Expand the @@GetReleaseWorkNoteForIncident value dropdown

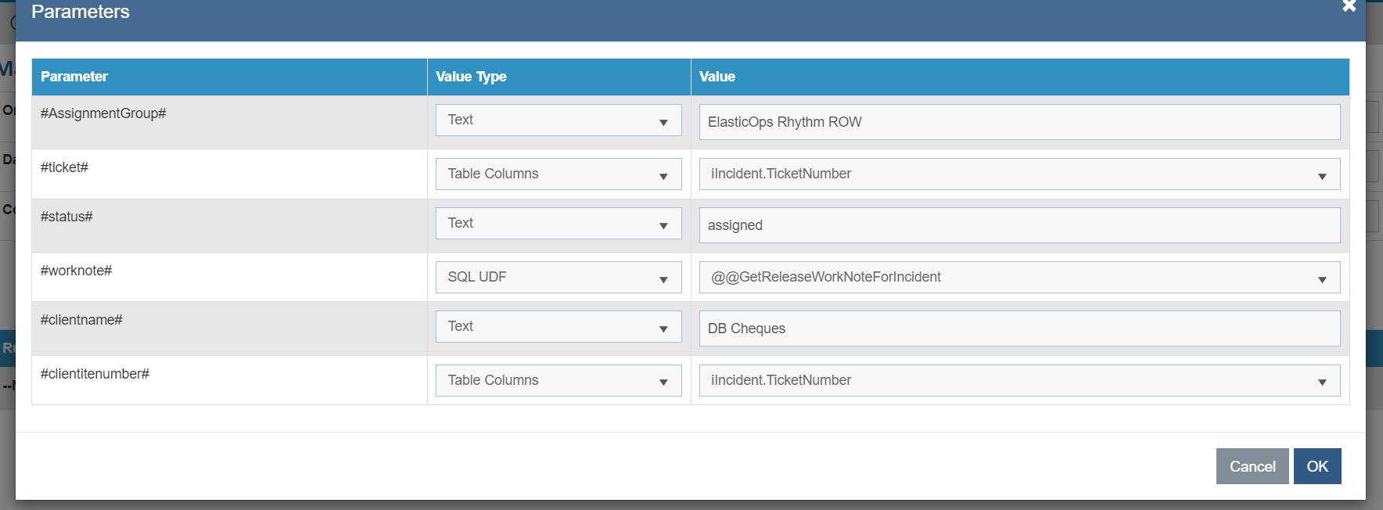tap(1018, 278)
